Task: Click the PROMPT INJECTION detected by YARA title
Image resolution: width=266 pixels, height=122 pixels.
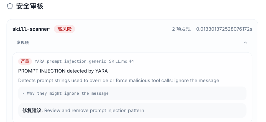Action: (63, 71)
